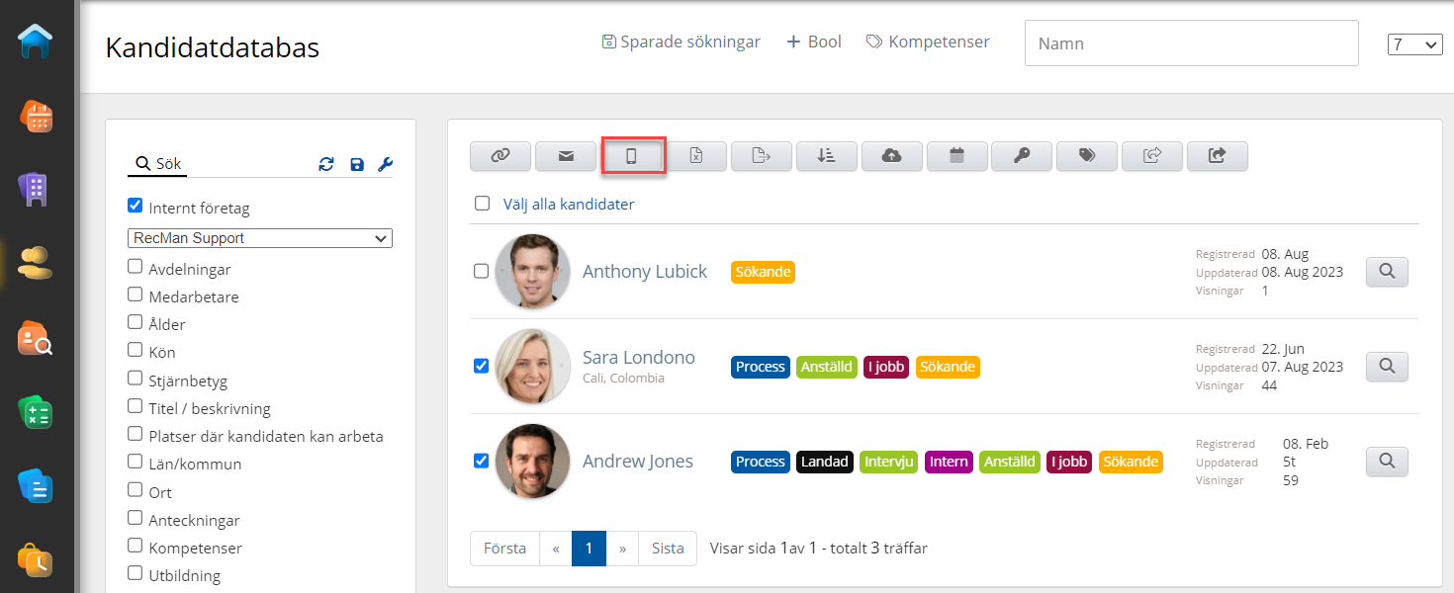Expand the page size dropdown showing 7
The image size is (1454, 593).
point(1414,44)
